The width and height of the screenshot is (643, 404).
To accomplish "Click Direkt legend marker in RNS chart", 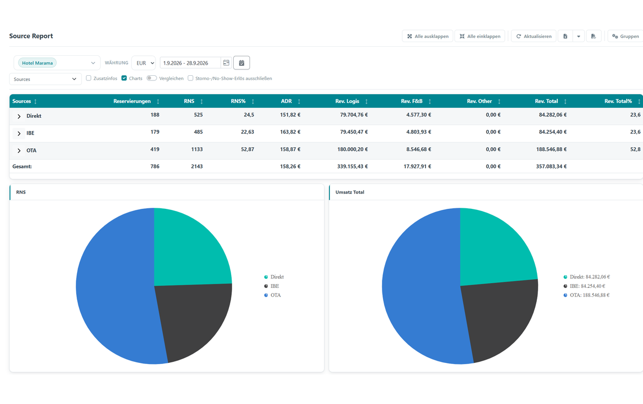I will (x=266, y=277).
